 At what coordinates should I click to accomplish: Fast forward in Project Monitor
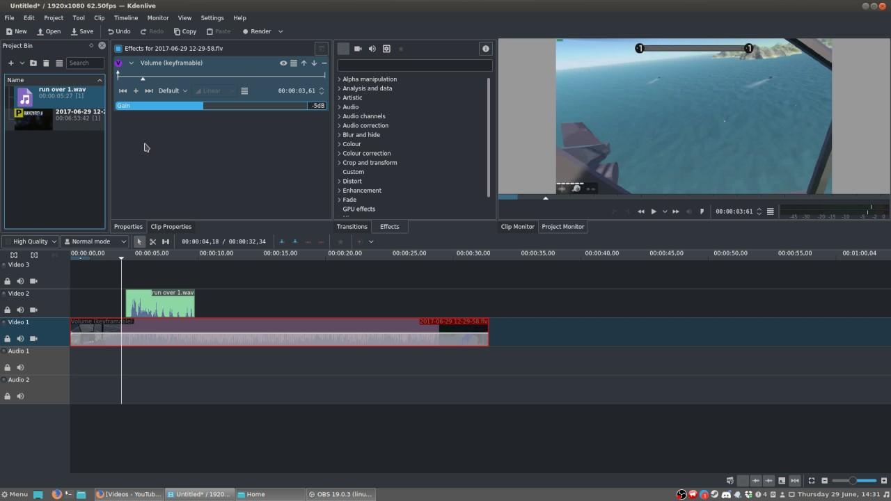pyautogui.click(x=676, y=212)
